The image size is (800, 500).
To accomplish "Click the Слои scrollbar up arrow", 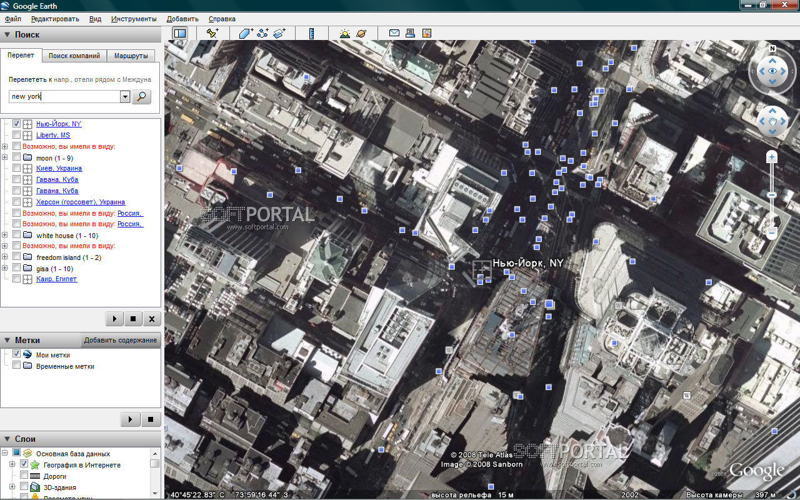I will (x=154, y=453).
